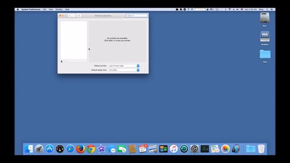Open the Apple menu
The image size is (290, 163).
point(18,10)
